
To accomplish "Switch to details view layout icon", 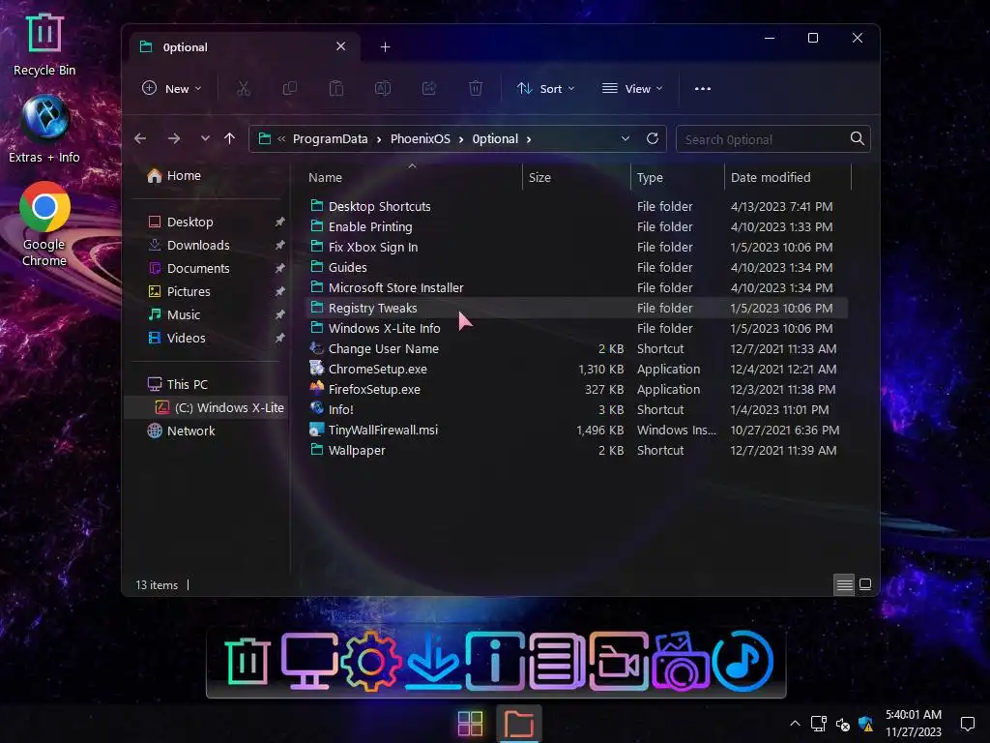I will [x=844, y=584].
